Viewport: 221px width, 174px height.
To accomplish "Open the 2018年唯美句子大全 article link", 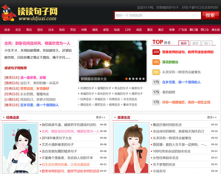I will point(57,138).
